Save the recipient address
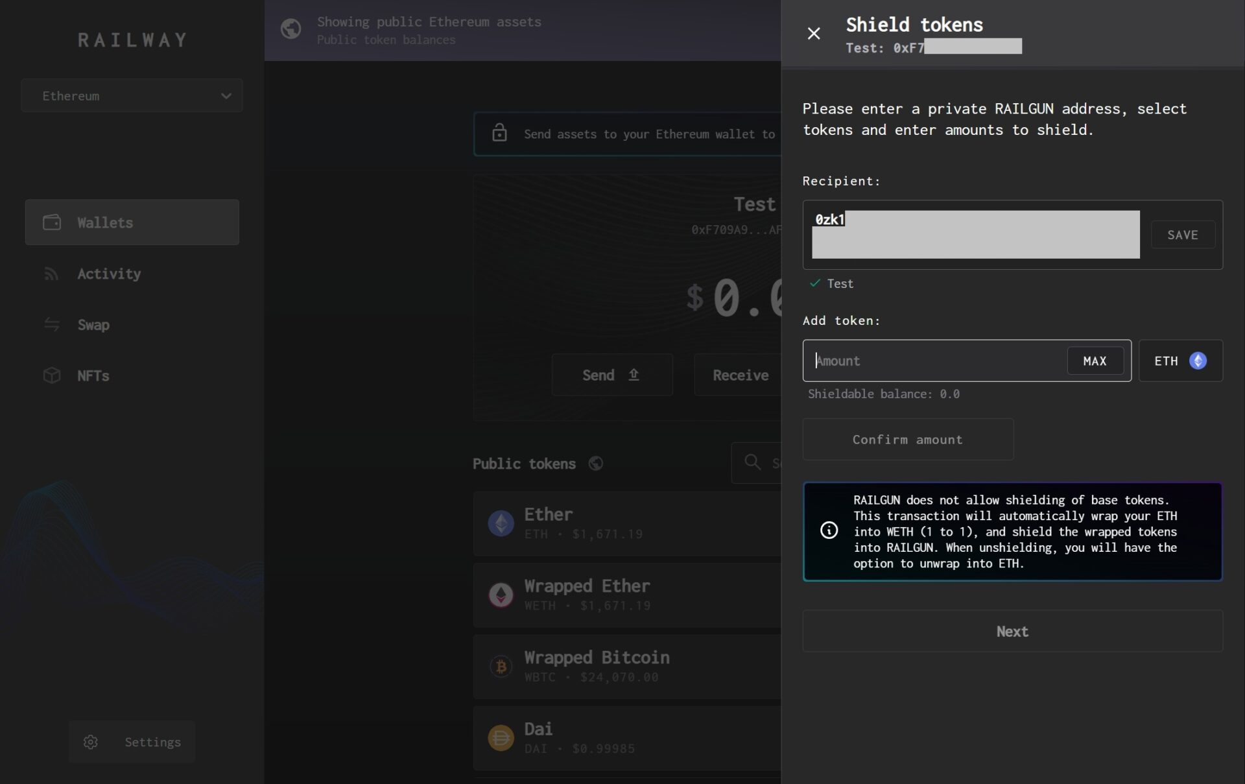This screenshot has height=784, width=1245. pyautogui.click(x=1183, y=235)
